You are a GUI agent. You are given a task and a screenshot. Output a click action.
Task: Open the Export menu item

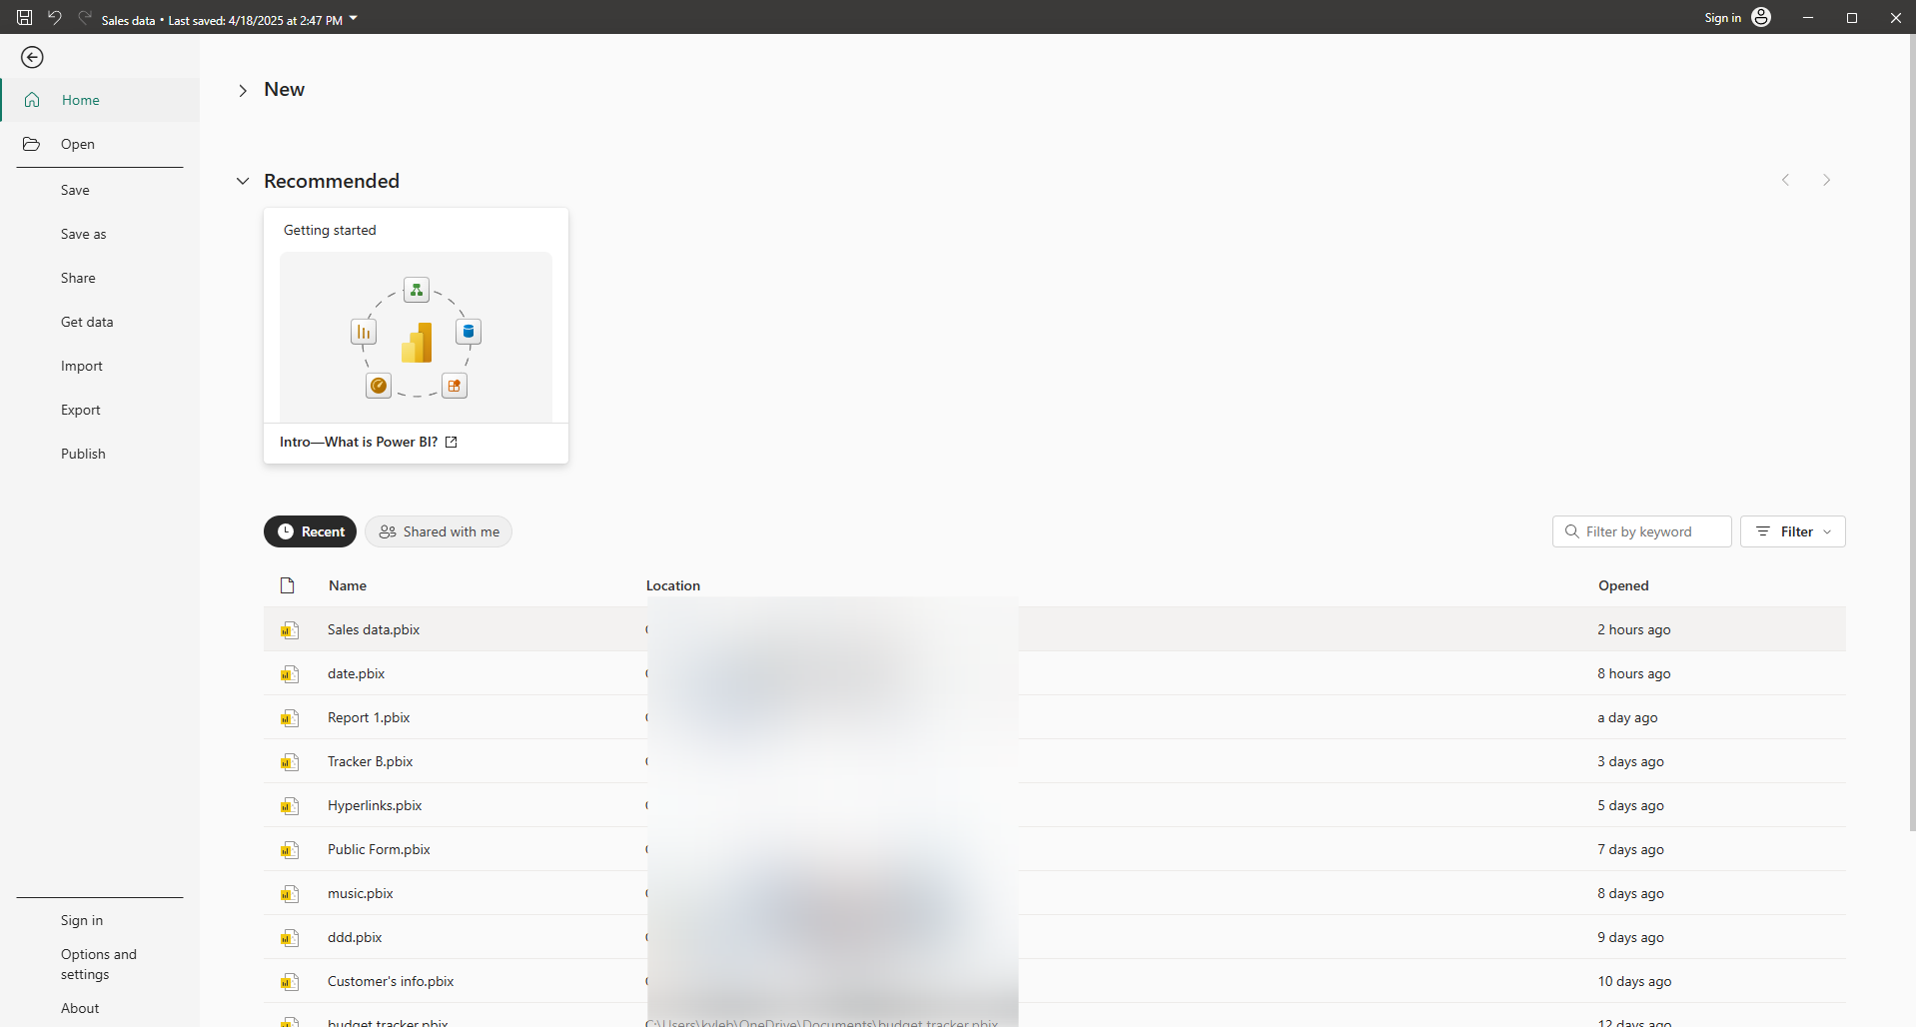point(81,410)
